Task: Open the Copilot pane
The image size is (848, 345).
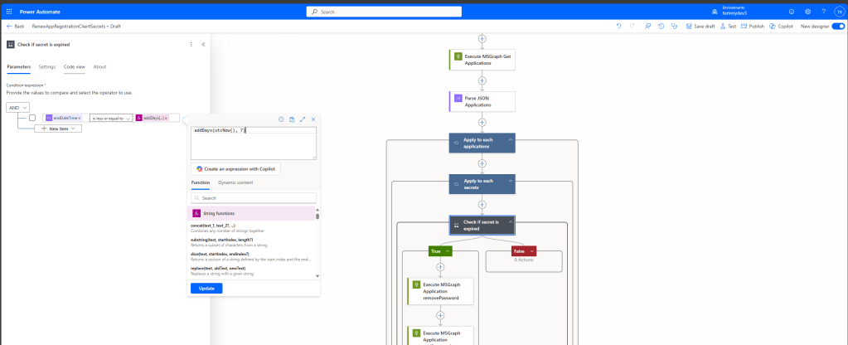Action: (x=781, y=26)
